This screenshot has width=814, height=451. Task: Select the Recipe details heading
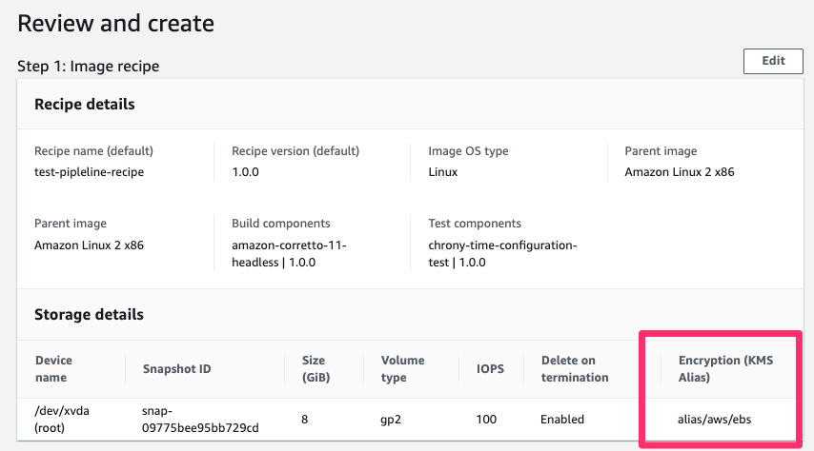pyautogui.click(x=85, y=105)
